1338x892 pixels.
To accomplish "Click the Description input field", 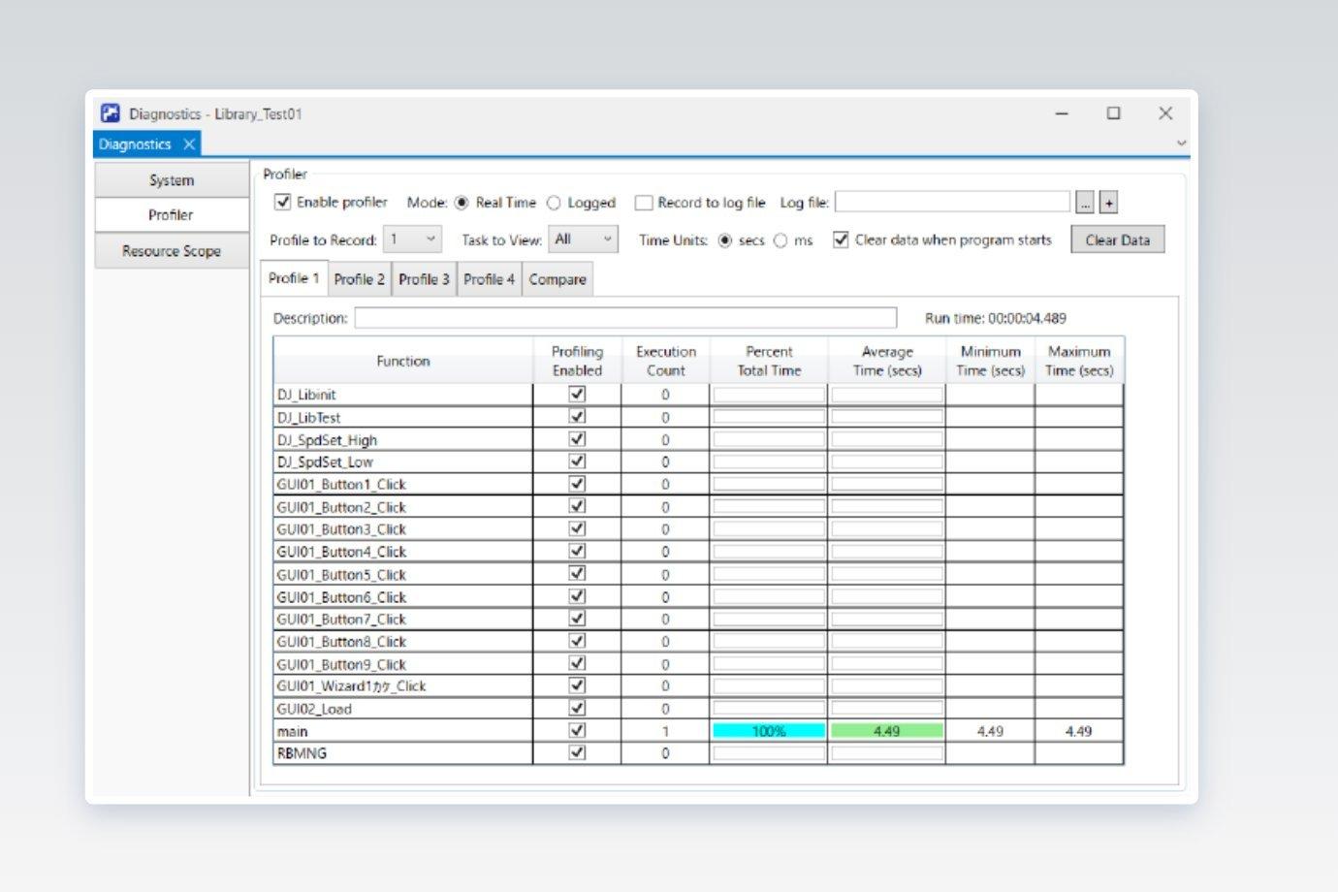I will [x=625, y=318].
